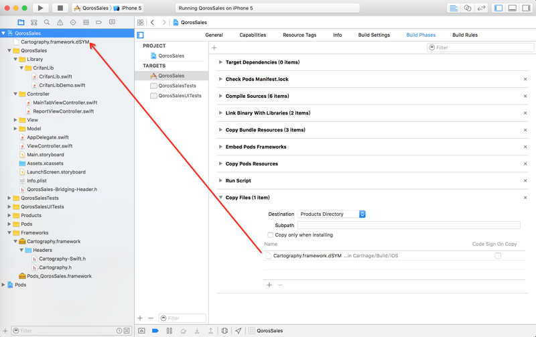Select Cartography.framework.dSYM row in Copy Files
Viewport: 536px width, 337px height.
pos(394,256)
